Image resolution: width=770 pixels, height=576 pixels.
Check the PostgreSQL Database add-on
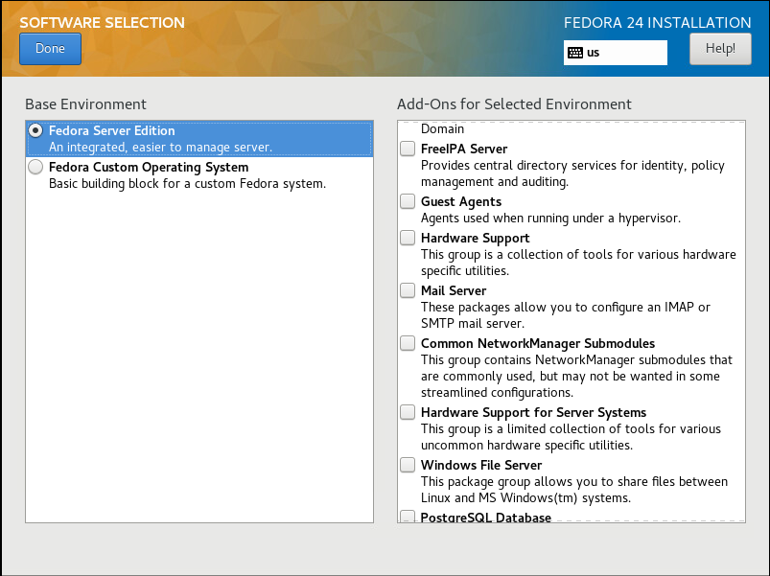408,517
